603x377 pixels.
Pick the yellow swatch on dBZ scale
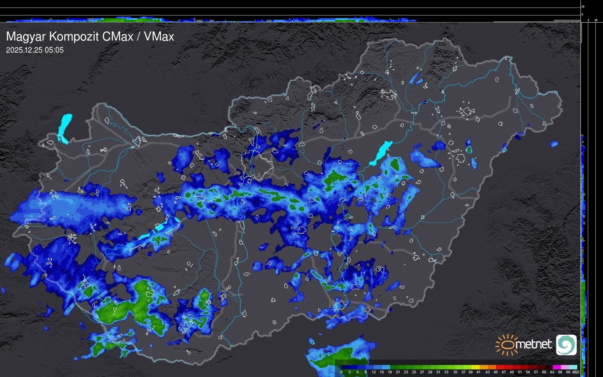[475, 367]
